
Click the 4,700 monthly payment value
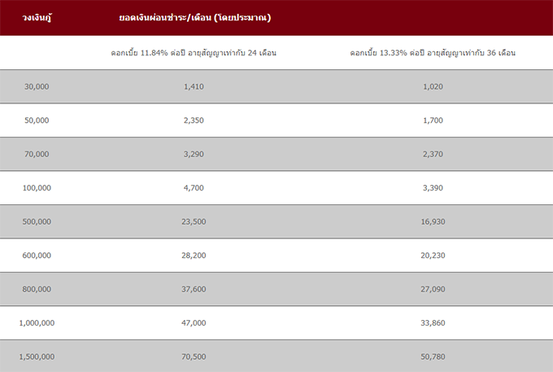tap(194, 187)
